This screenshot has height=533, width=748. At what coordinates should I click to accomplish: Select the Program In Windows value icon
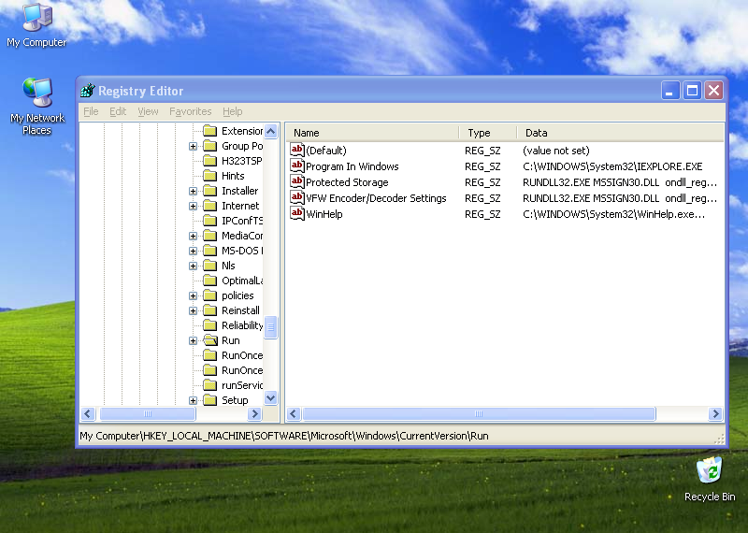(296, 166)
